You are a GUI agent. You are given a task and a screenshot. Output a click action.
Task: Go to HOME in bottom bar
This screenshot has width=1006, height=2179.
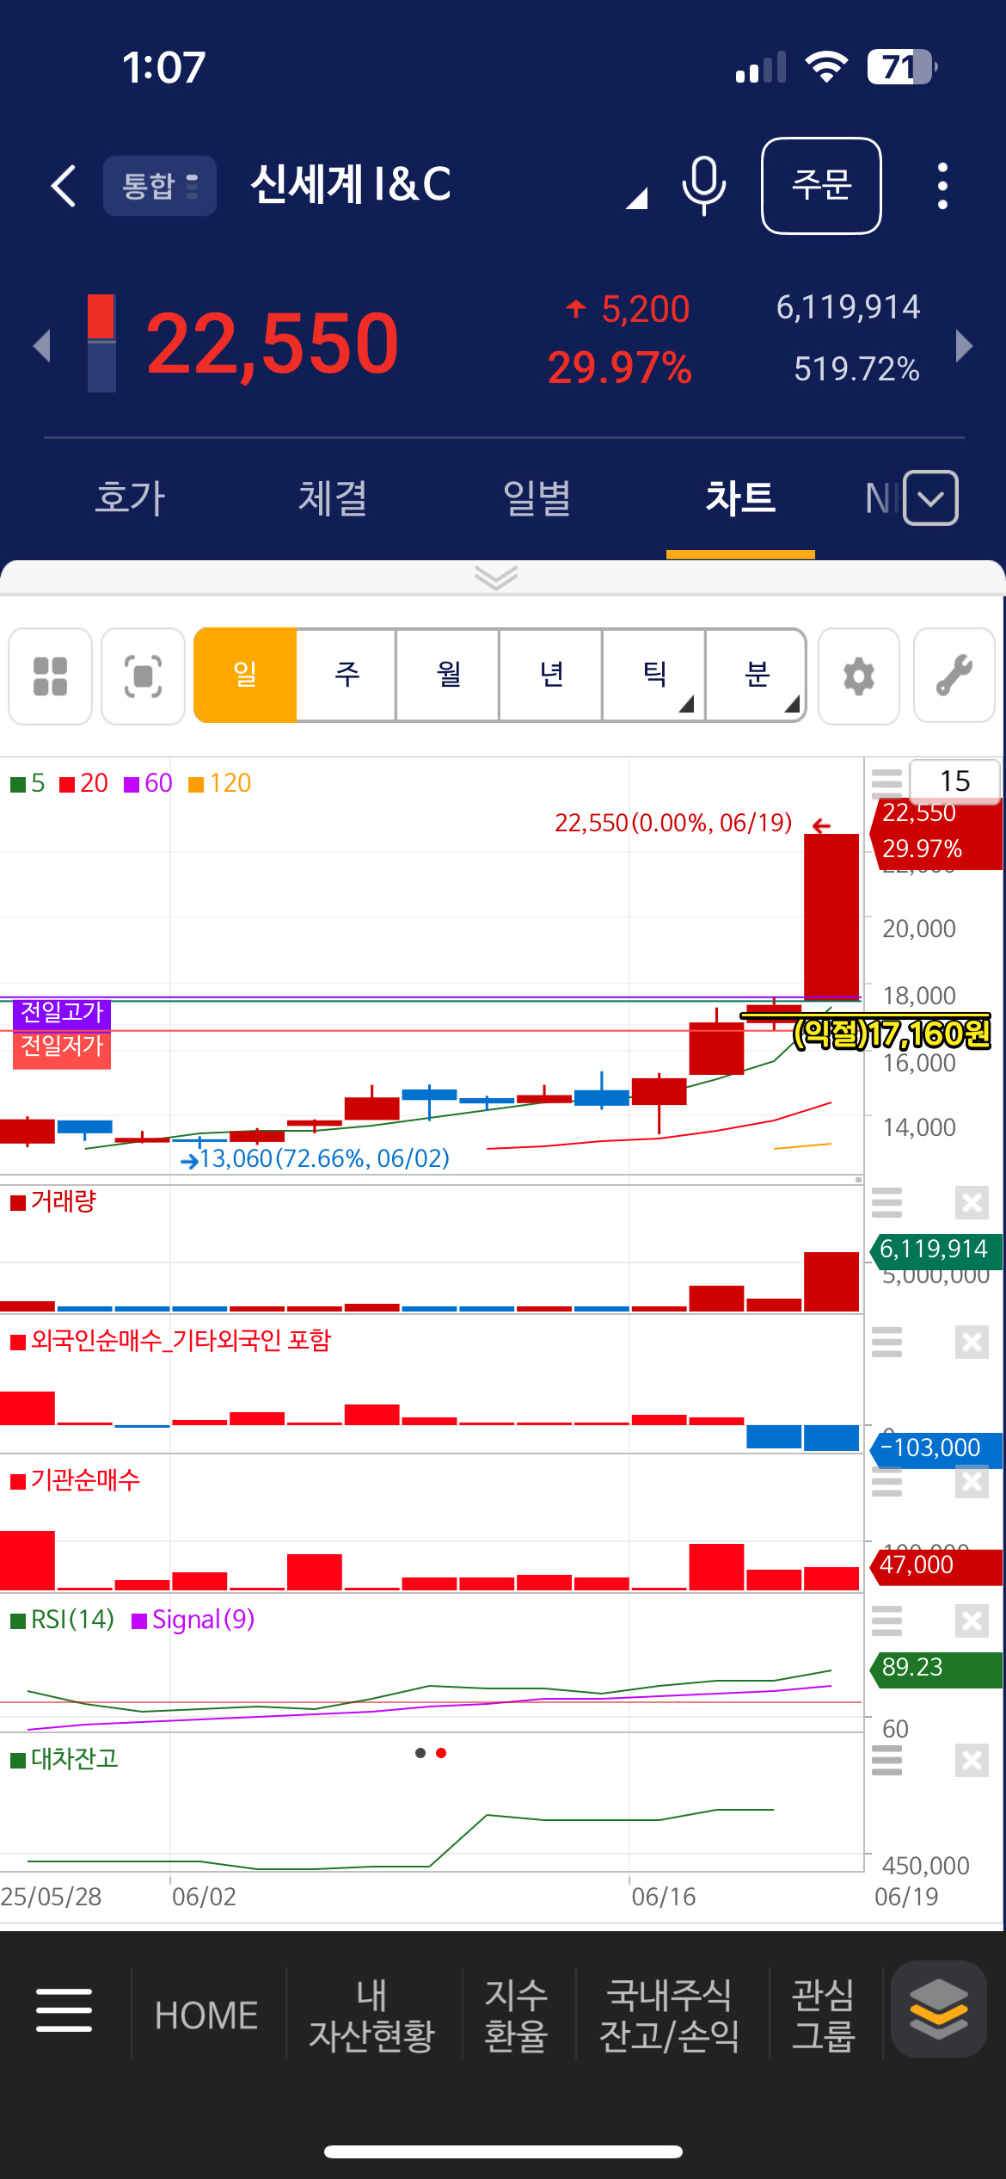pos(206,2015)
